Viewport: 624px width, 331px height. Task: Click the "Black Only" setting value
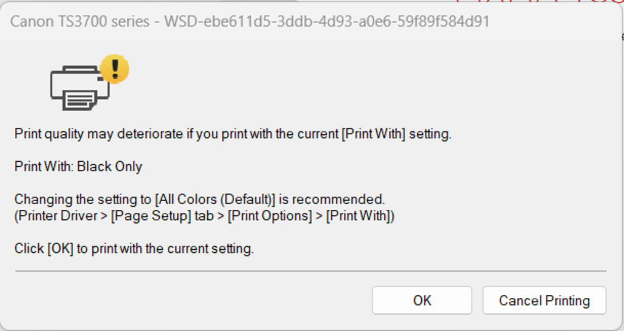pos(110,167)
